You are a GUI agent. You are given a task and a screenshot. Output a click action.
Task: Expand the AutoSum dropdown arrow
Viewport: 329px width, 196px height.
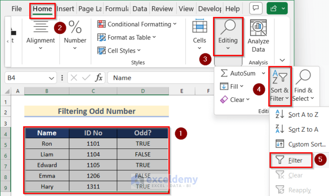click(263, 73)
